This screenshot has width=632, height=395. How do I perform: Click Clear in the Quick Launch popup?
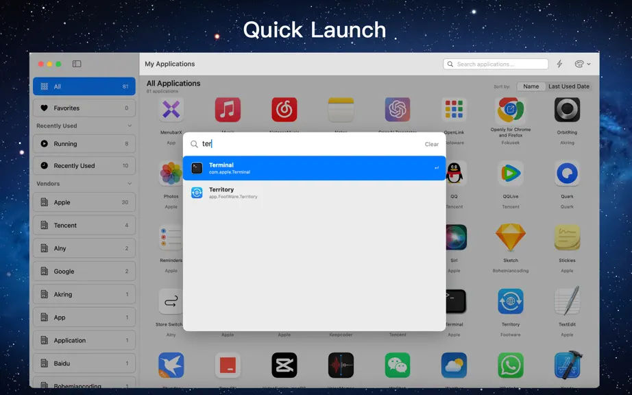tap(432, 144)
